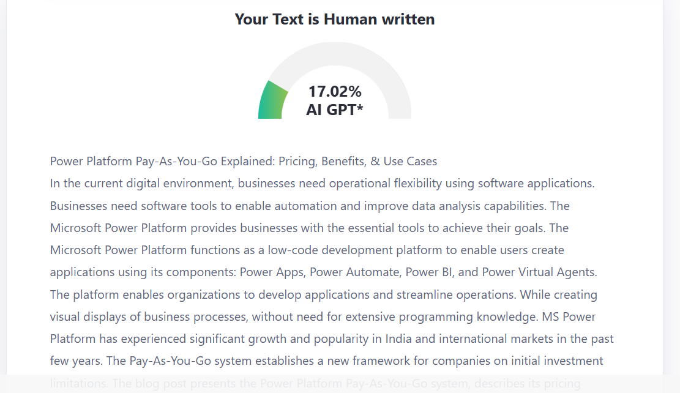The width and height of the screenshot is (680, 393).
Task: Click the "AI GPT*" gauge label
Action: coord(334,110)
